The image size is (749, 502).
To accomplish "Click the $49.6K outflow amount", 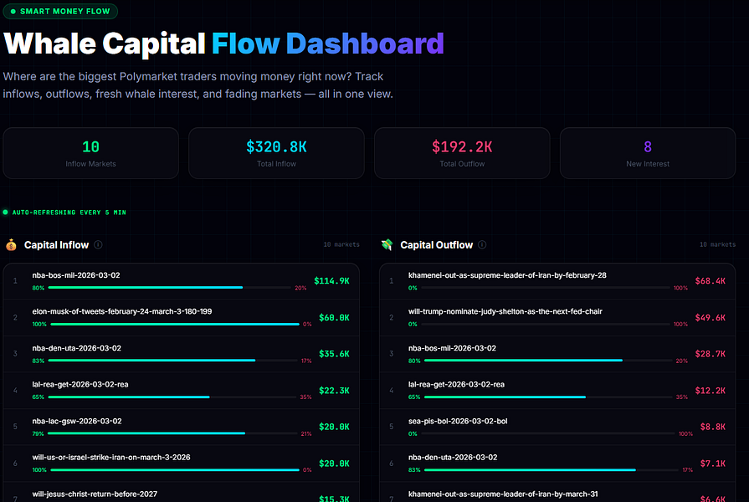I will (x=710, y=318).
